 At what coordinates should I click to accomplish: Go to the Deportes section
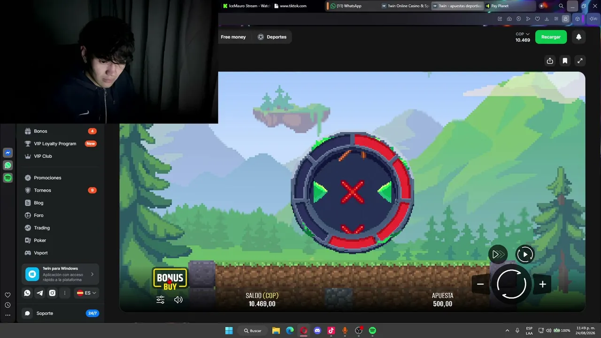click(x=272, y=37)
